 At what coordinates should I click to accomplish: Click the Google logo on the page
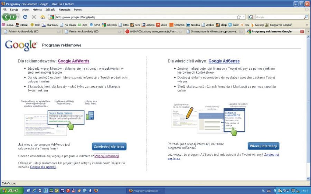click(21, 45)
